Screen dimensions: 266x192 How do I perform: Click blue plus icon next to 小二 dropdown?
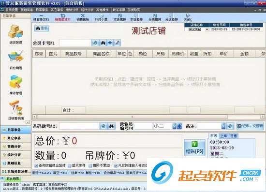tap(179, 126)
